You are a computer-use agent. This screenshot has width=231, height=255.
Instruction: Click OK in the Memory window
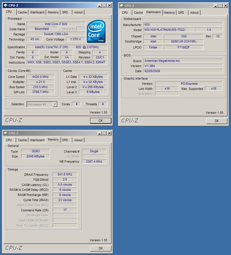[x=101, y=248]
